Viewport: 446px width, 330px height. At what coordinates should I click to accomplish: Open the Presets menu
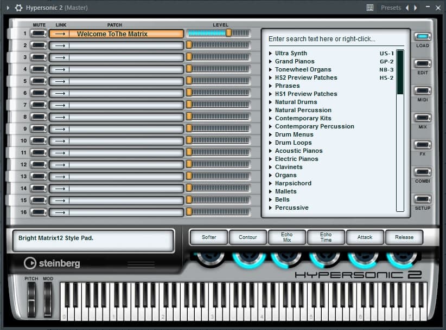click(391, 8)
